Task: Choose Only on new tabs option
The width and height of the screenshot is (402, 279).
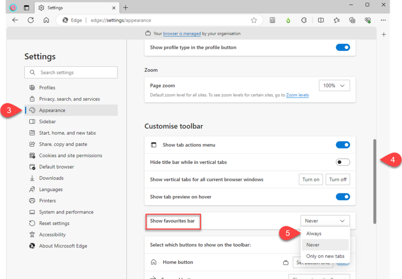Action: pyautogui.click(x=325, y=256)
